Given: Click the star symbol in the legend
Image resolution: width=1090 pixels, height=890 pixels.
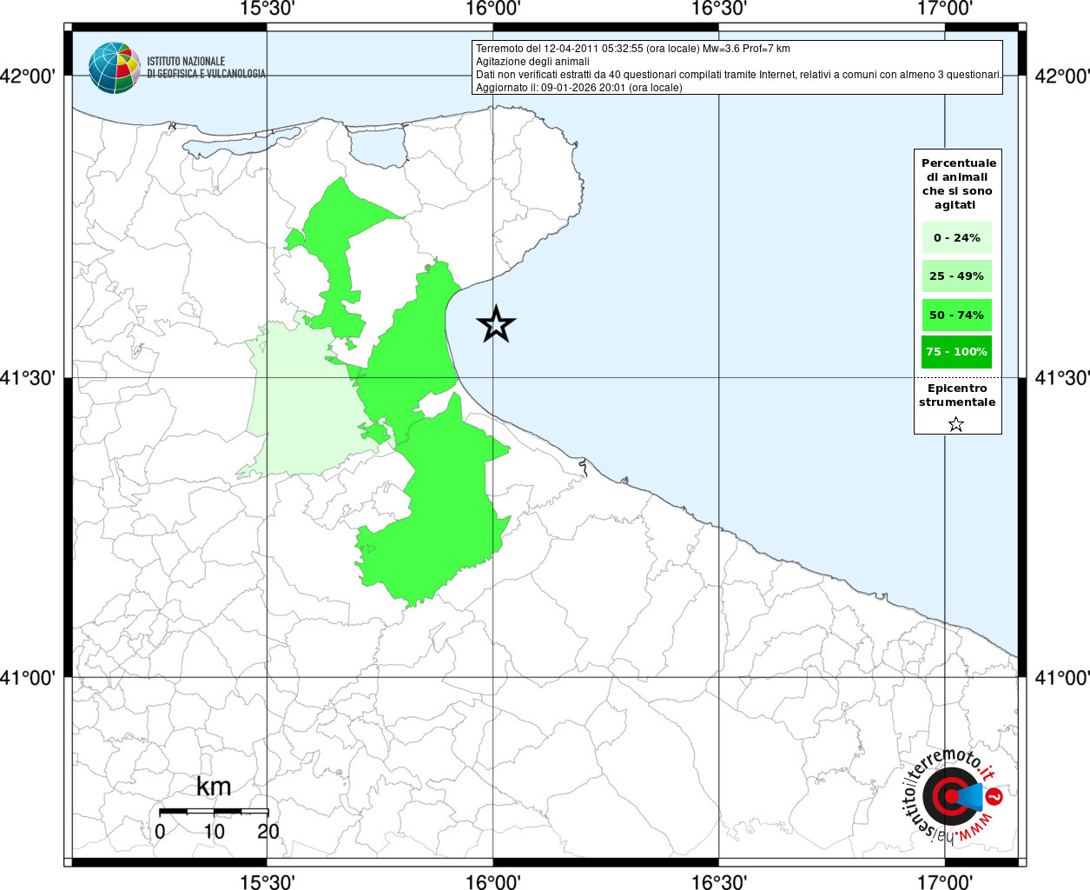Looking at the screenshot, I should click(955, 424).
